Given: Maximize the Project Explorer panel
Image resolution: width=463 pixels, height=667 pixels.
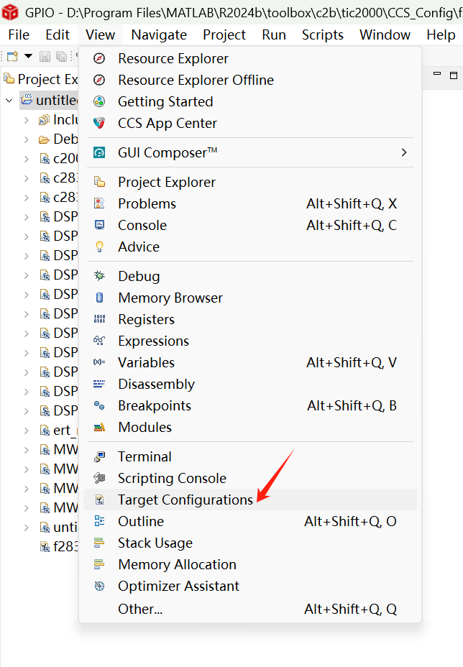Looking at the screenshot, I should click(454, 75).
